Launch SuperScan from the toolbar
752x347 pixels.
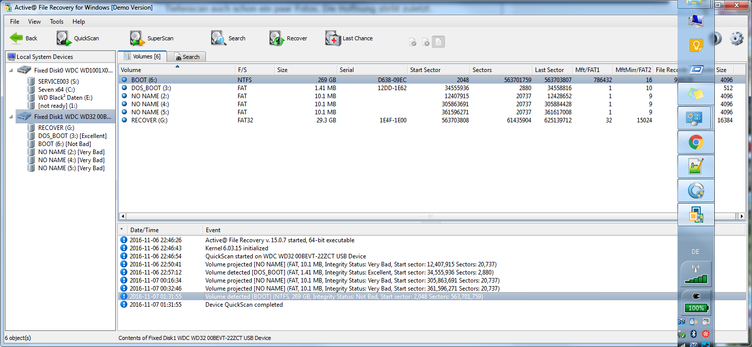coord(152,38)
